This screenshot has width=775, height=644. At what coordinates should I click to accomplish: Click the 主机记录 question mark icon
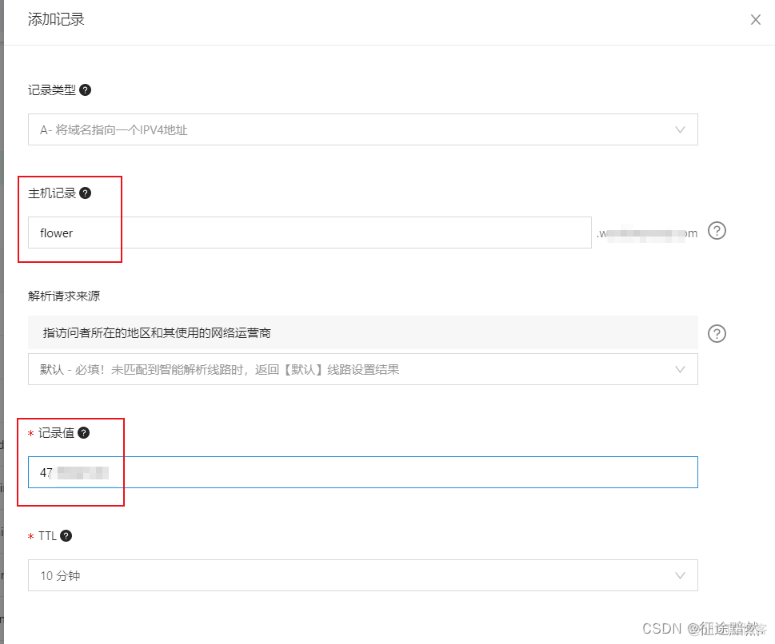click(85, 193)
